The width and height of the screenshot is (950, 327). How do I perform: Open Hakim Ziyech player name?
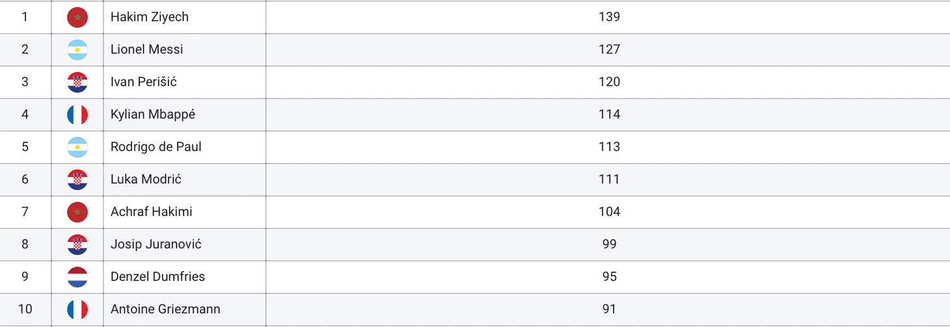(x=150, y=17)
